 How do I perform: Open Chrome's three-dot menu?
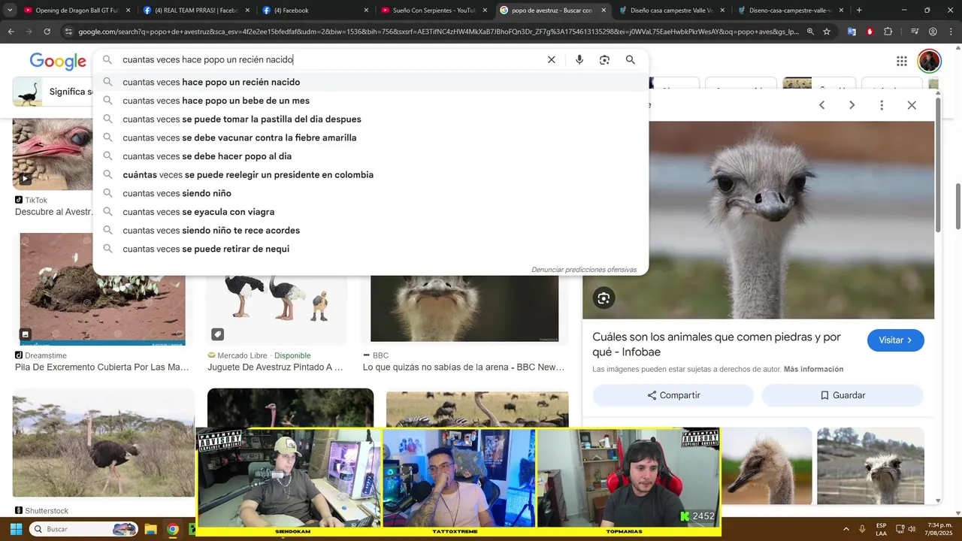(x=951, y=32)
